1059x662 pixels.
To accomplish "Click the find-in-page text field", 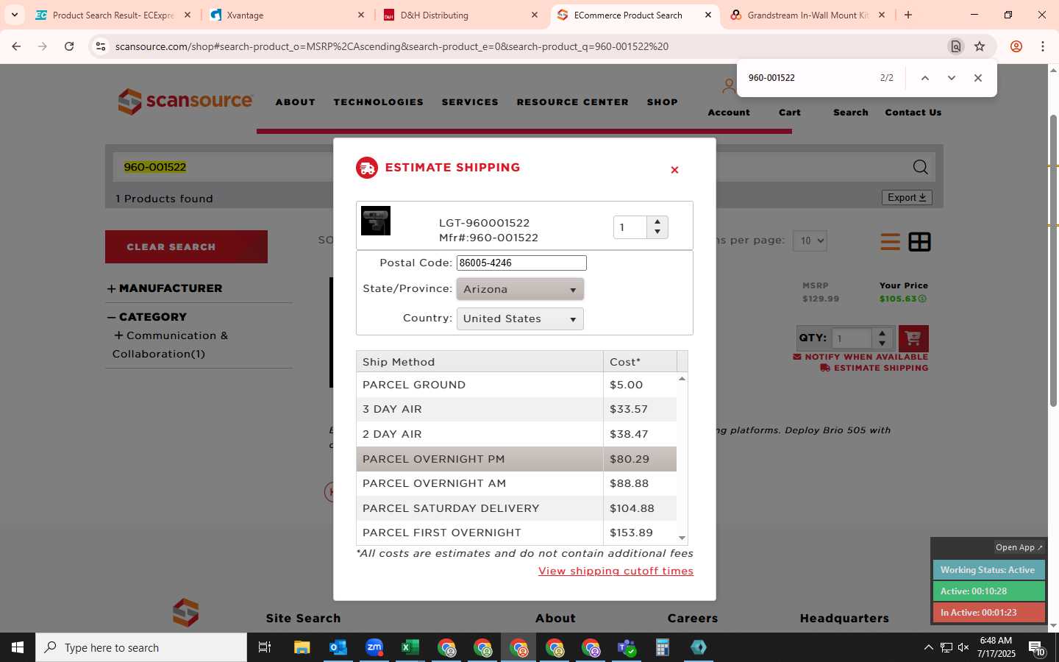I will tap(809, 78).
